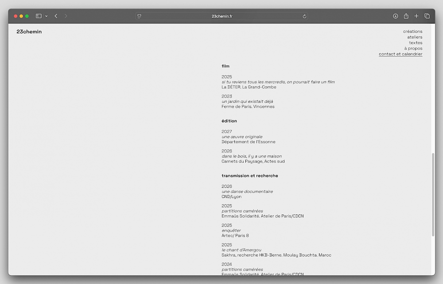Minimize the window with the yellow button
This screenshot has height=284, width=443.
pyautogui.click(x=21, y=16)
